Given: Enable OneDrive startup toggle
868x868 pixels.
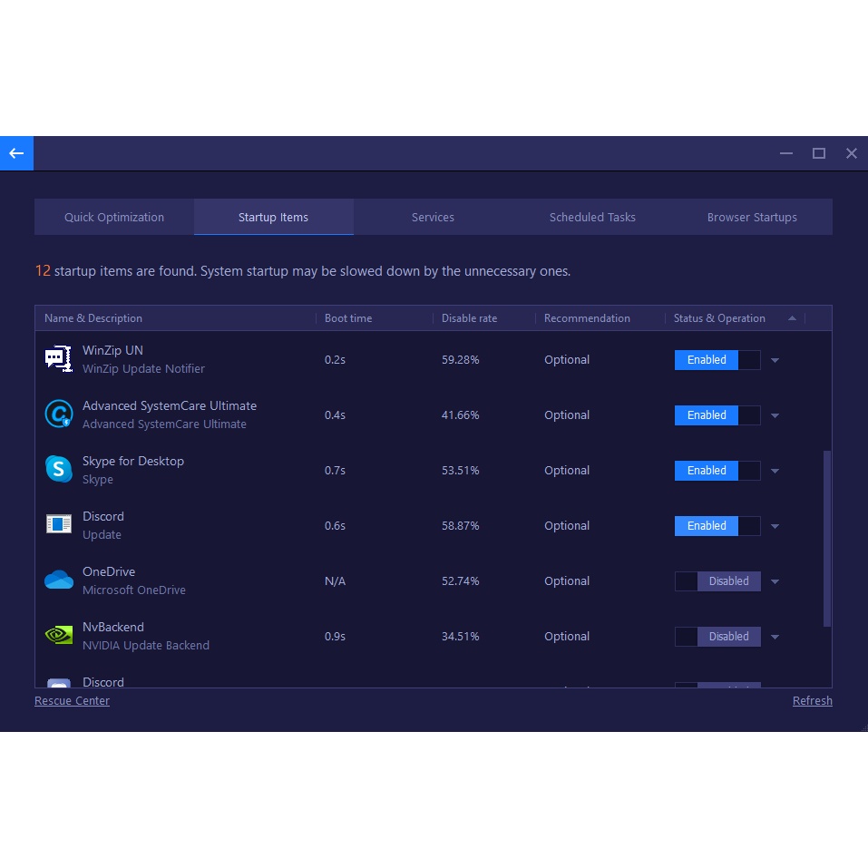Looking at the screenshot, I should pos(717,581).
